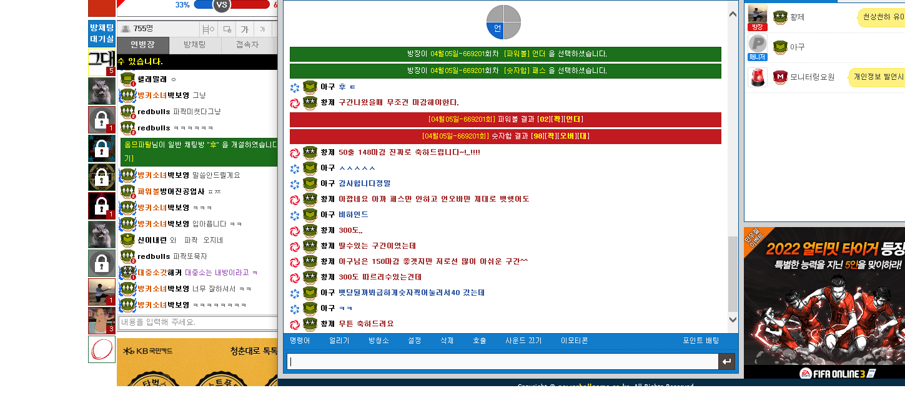Click the green 파워볼 언더 selection notice
The image size is (905, 393).
pos(505,54)
